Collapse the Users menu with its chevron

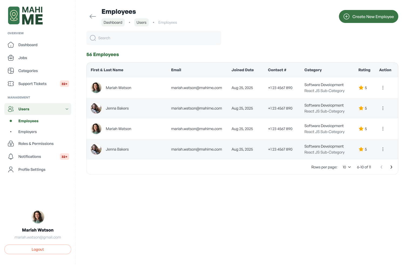(67, 109)
